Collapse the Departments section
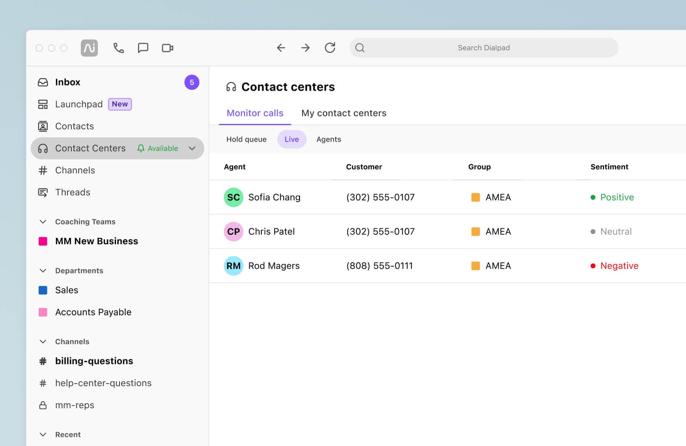Screen dimensions: 686x446 coord(43,271)
